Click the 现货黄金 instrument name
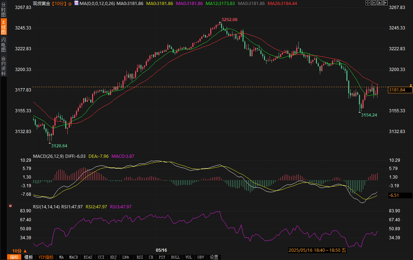The height and width of the screenshot is (260, 413). pos(42,4)
